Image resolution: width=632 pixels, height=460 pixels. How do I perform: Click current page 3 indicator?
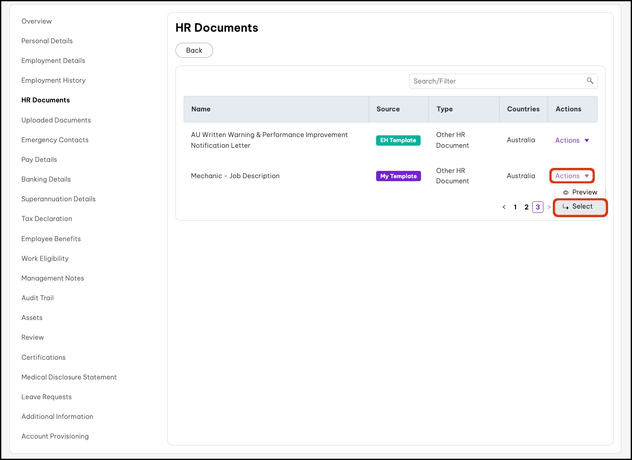pyautogui.click(x=538, y=207)
